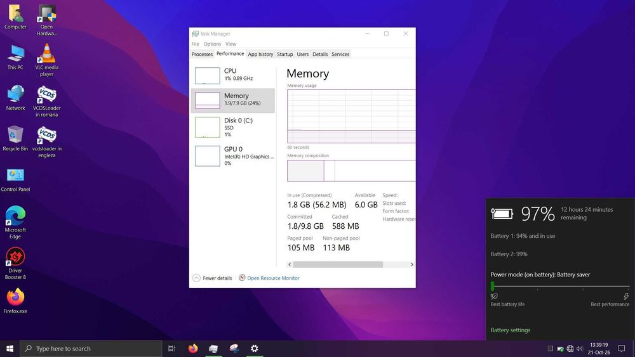Click 'Battery 1: 94% and in use'

pos(523,236)
